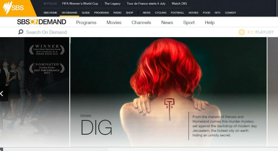Screen dimensions: 278x151
Task: Click the DIG description text
Action: click(x=225, y=126)
